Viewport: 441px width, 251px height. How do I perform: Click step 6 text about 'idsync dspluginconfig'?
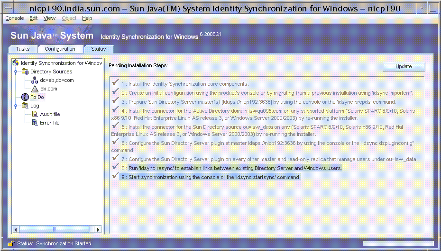point(263,146)
